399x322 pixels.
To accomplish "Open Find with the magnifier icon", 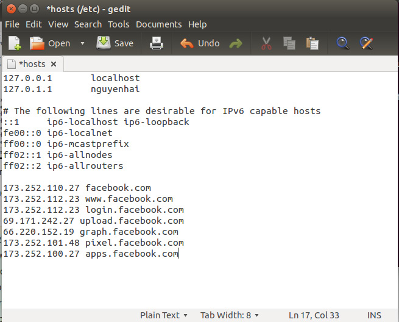I will click(342, 43).
